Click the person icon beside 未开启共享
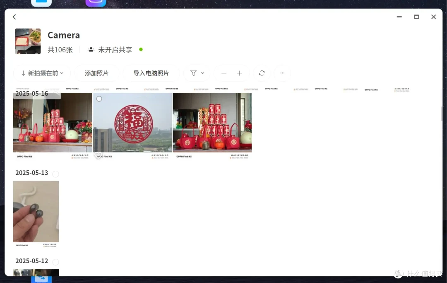Image resolution: width=447 pixels, height=283 pixels. [91, 49]
